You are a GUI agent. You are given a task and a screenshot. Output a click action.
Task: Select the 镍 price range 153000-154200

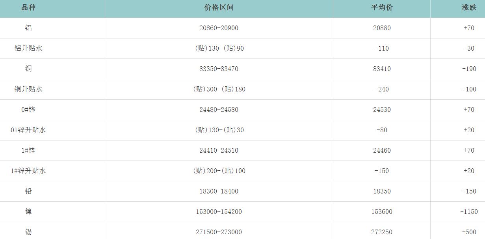219,212
